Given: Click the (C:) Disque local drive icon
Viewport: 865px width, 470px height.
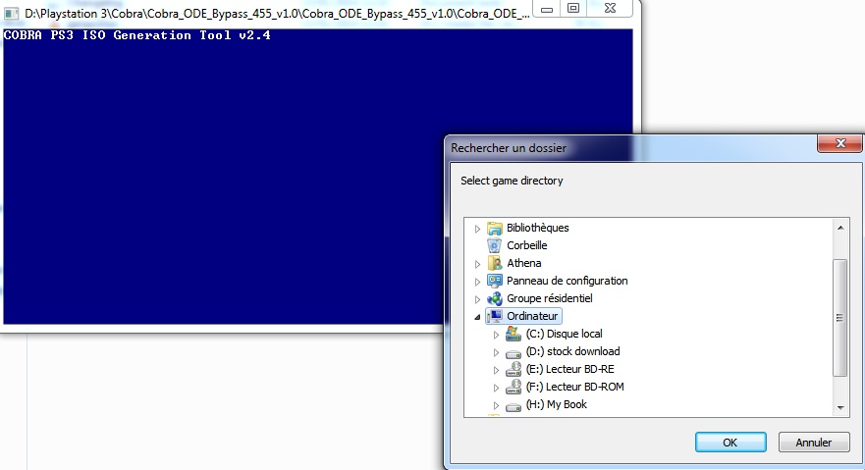Looking at the screenshot, I should click(x=513, y=334).
